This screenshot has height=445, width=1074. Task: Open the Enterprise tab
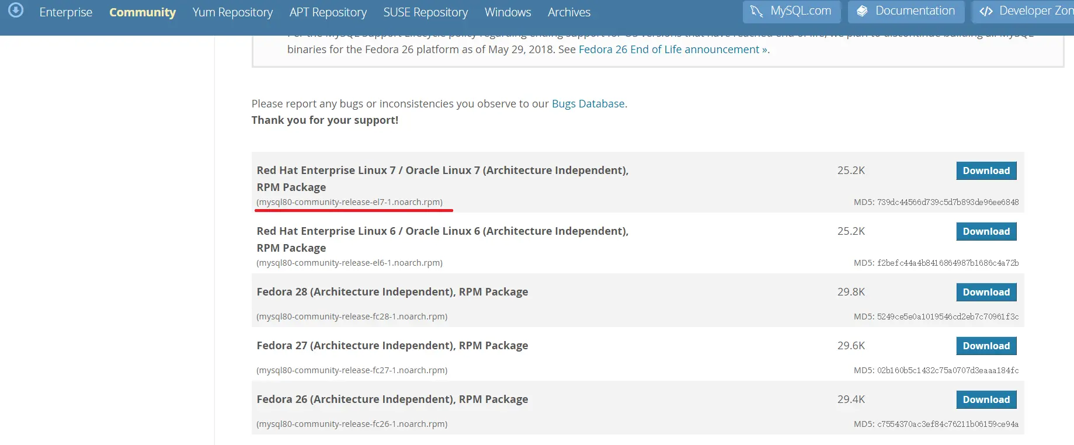coord(66,12)
